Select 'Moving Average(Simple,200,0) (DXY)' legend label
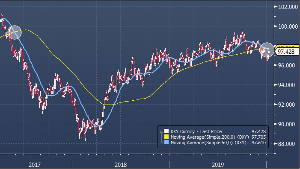The width and height of the screenshot is (300, 169). 210,137
